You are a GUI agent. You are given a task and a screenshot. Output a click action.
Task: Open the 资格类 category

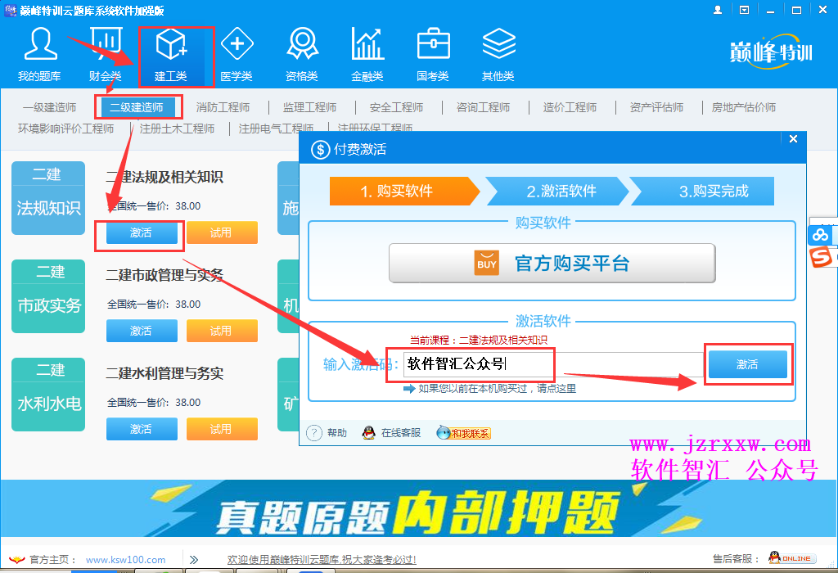[302, 55]
